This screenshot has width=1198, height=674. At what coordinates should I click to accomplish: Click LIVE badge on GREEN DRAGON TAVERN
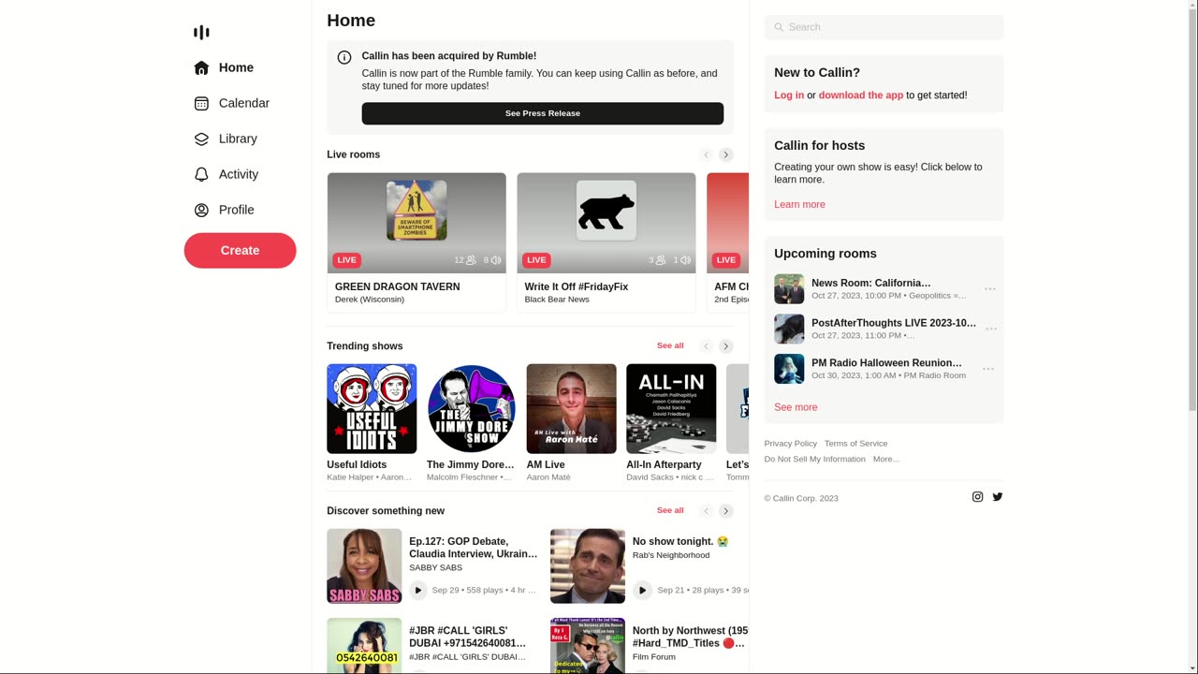tap(346, 260)
